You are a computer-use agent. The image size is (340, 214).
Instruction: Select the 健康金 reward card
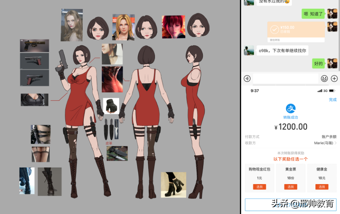pos(322,178)
